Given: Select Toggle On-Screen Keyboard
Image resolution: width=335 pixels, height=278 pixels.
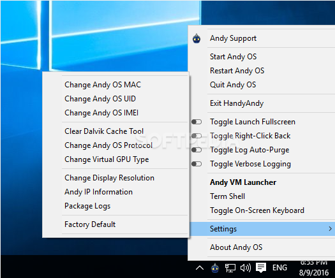Looking at the screenshot, I should coord(257,210).
